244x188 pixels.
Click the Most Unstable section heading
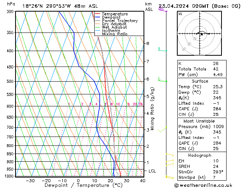pos(199,121)
